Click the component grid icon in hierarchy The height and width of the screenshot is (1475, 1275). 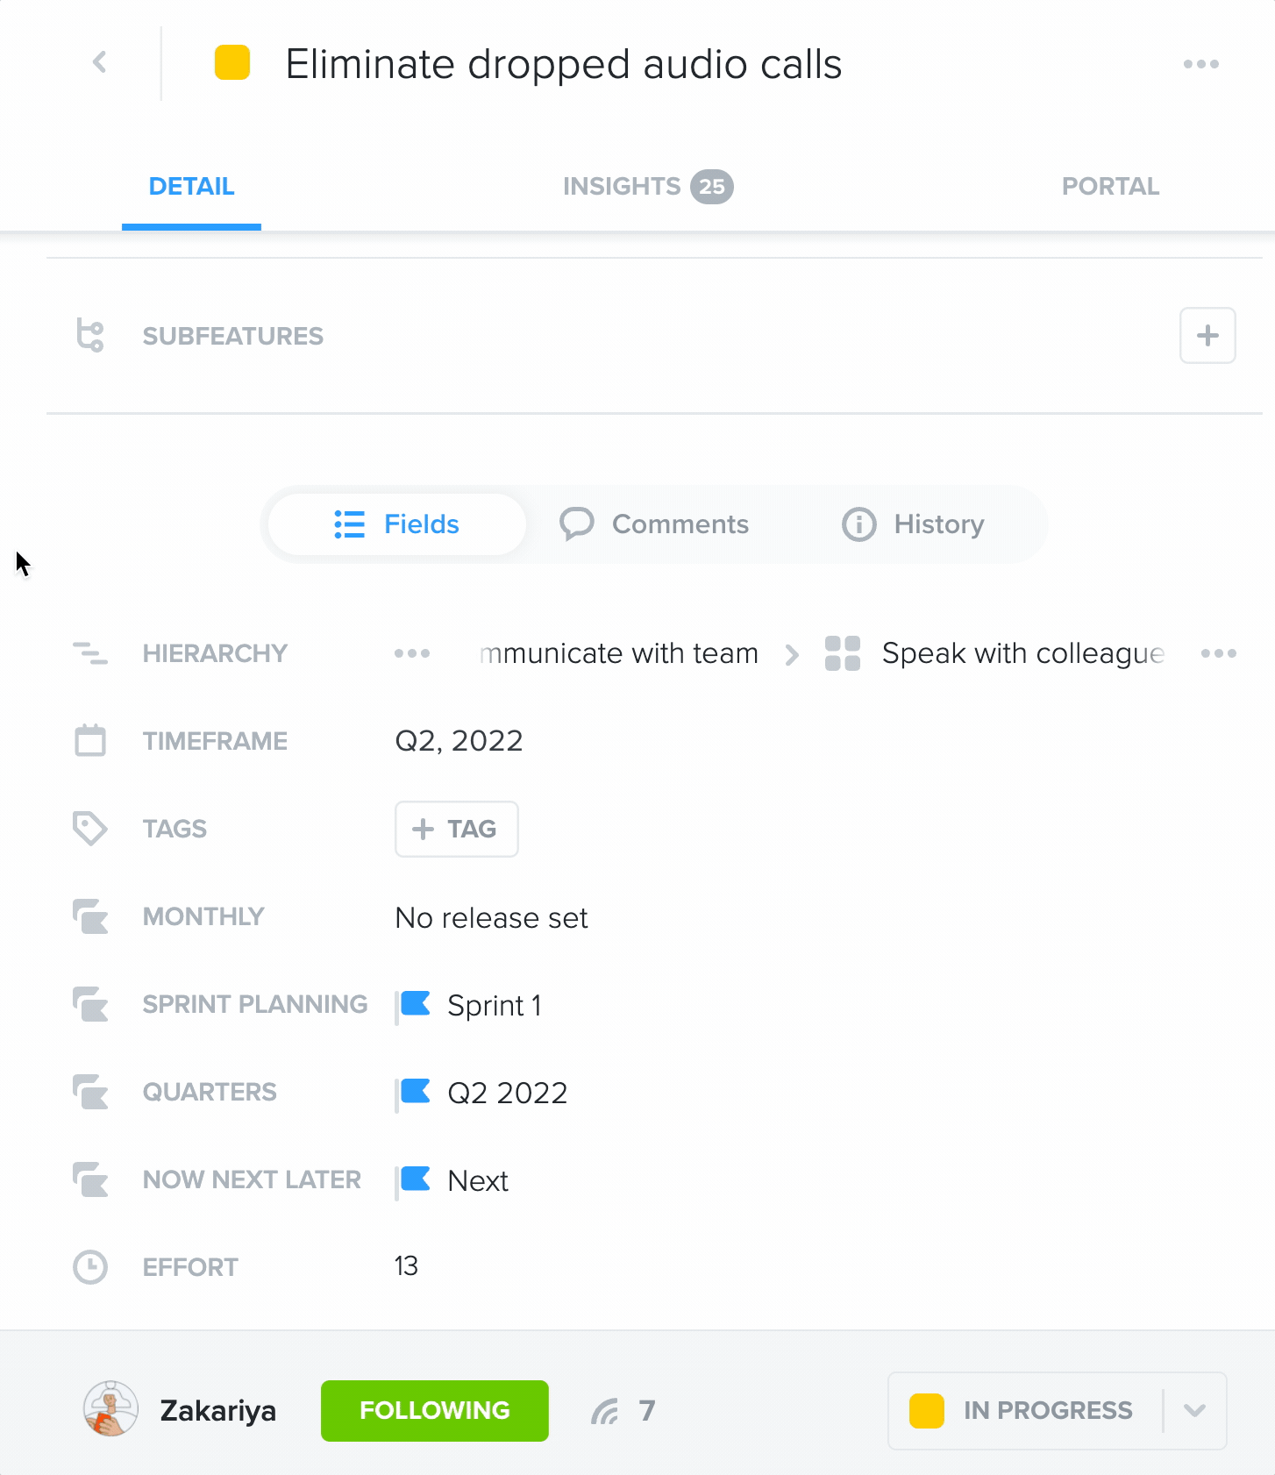(843, 653)
